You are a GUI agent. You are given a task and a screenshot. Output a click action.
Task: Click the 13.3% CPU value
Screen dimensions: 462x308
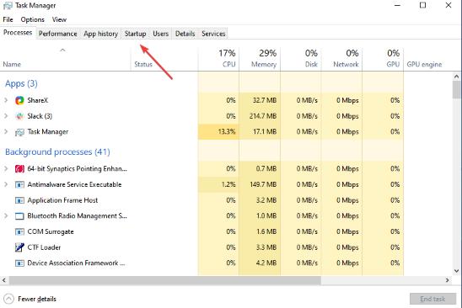pos(227,131)
